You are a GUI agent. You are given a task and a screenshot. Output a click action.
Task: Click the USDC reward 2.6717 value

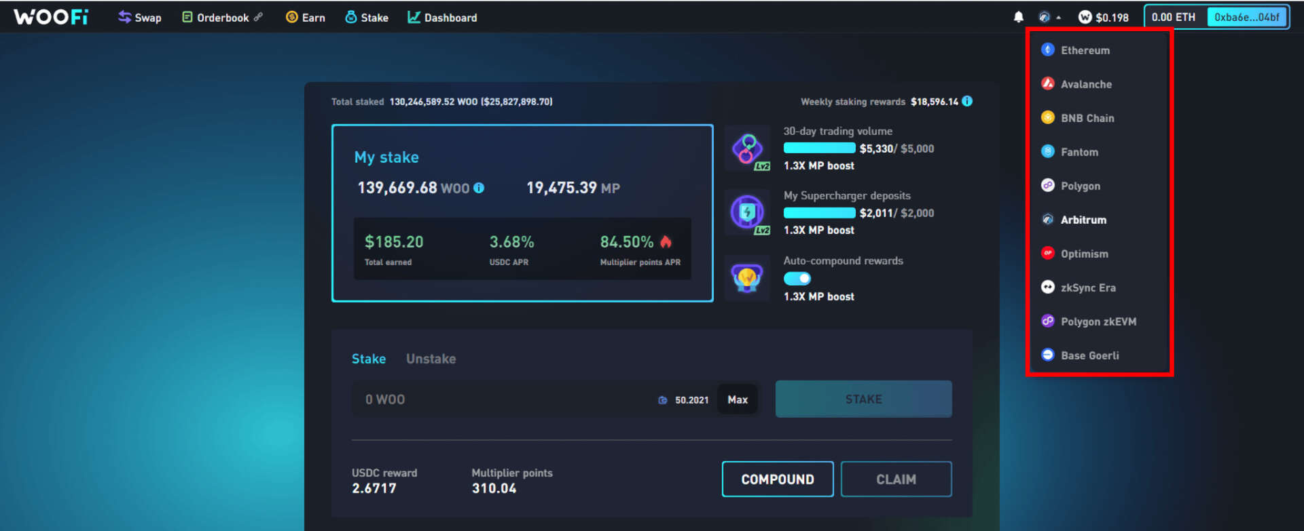coord(374,488)
